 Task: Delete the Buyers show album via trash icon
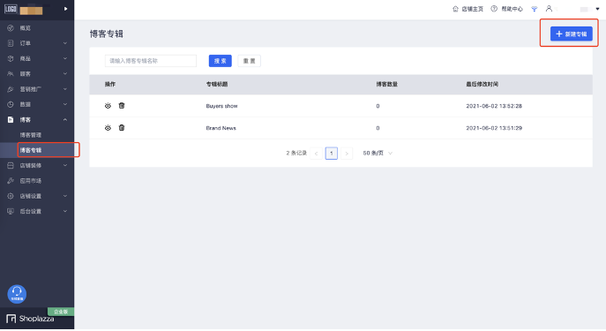point(122,106)
